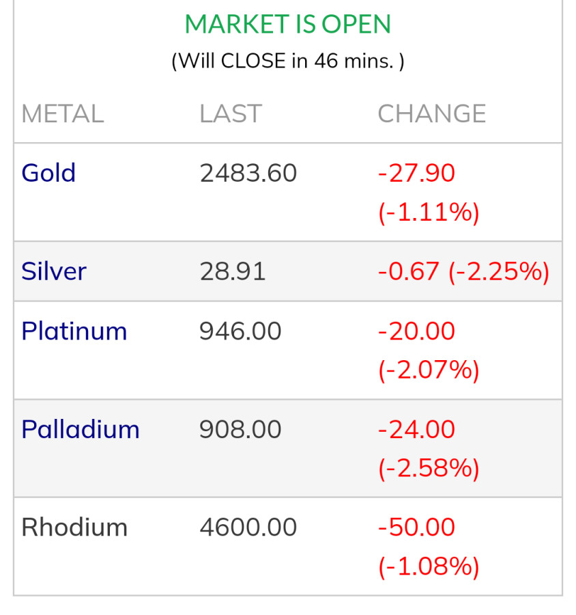This screenshot has width=576, height=615.
Task: Open the Palladium metal link
Action: point(81,429)
